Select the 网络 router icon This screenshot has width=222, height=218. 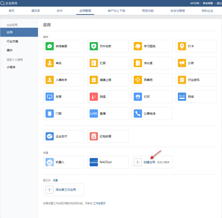[x=182, y=97]
